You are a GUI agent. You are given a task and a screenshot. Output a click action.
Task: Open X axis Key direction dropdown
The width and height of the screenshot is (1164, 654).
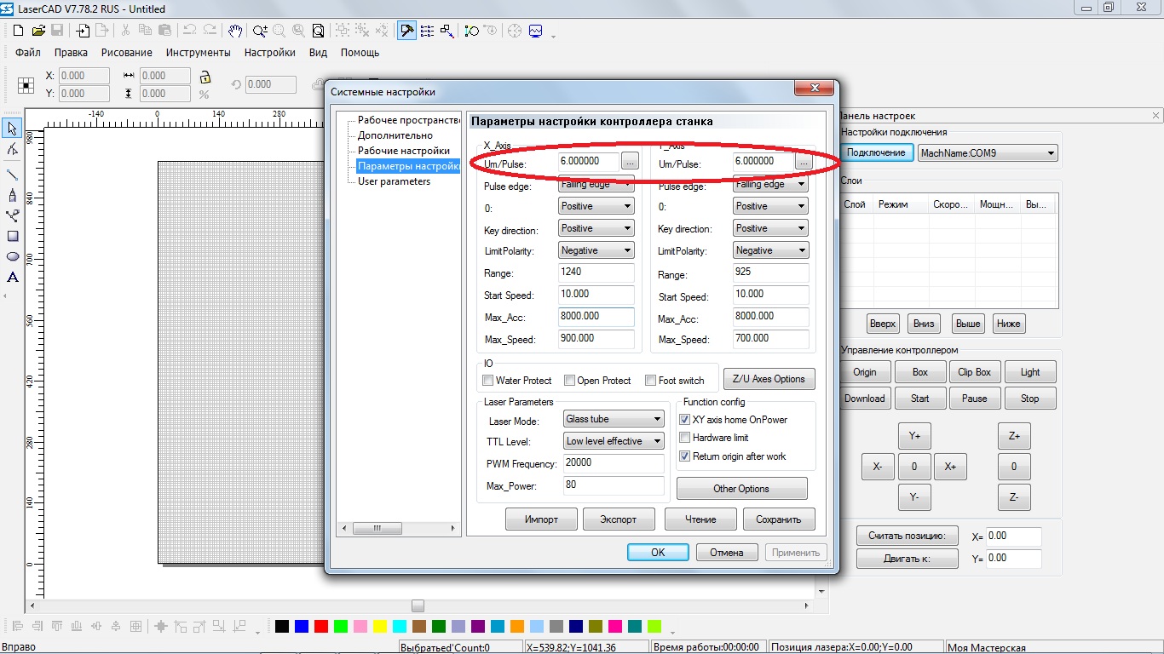(x=596, y=228)
